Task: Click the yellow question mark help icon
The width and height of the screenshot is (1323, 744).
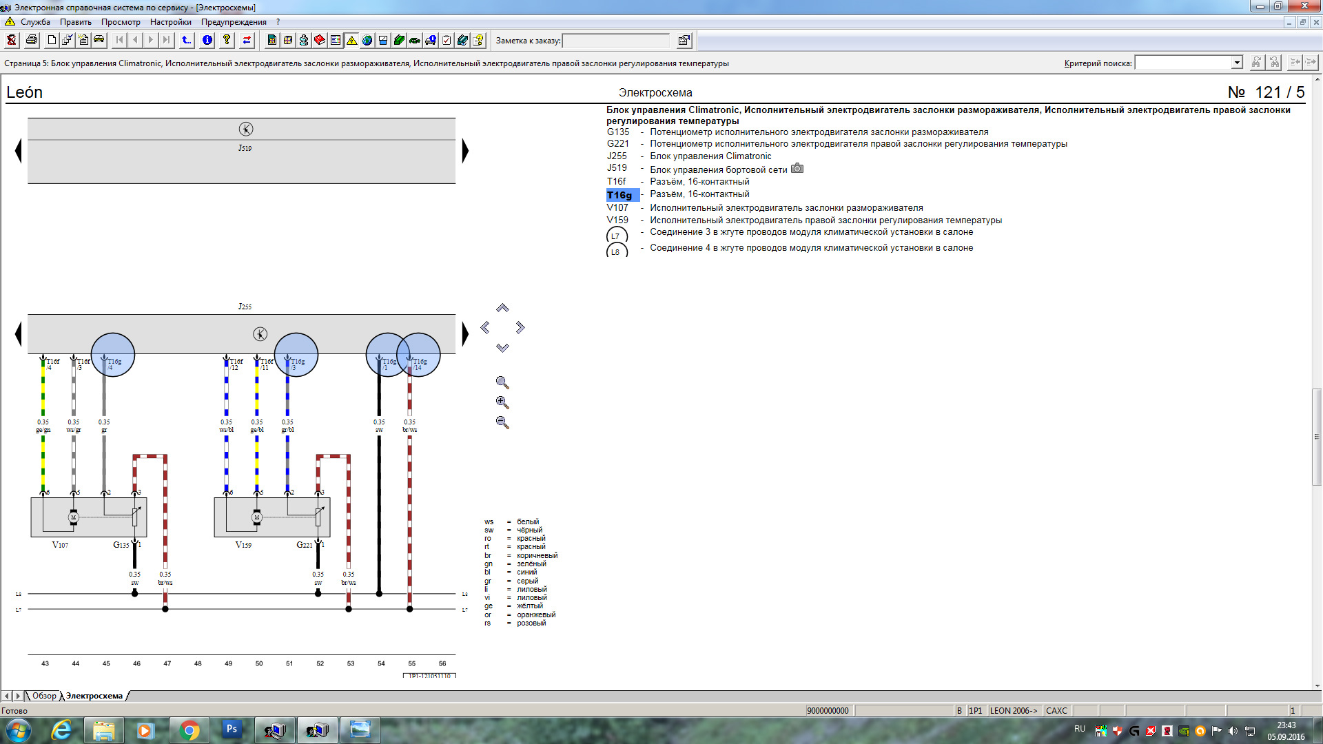Action: pyautogui.click(x=226, y=40)
